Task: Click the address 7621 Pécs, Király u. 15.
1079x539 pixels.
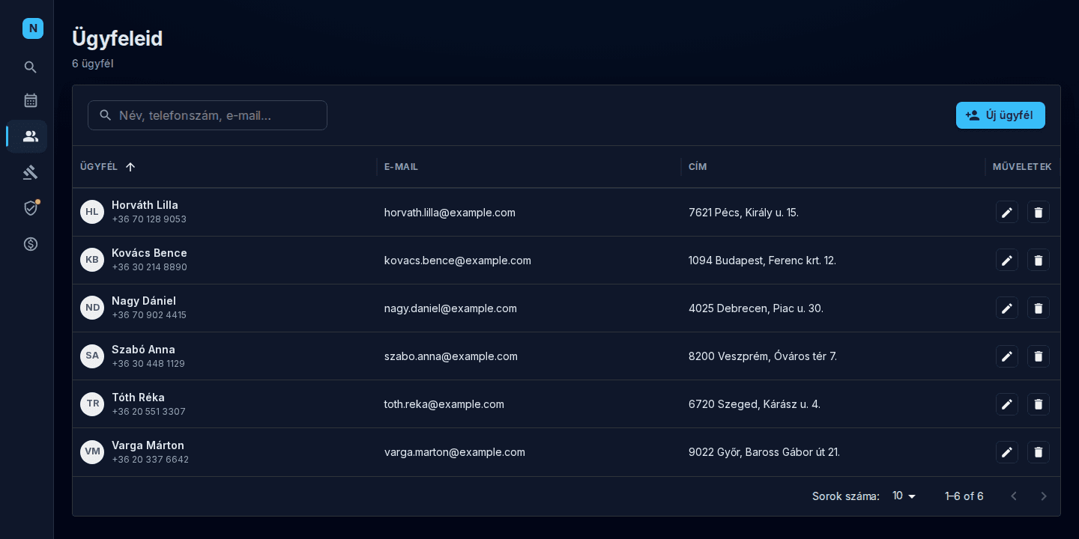Action: click(743, 213)
